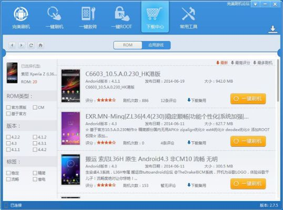283x210 pixels.
Task: Click the 暂无评论 comments link
Action: tap(168, 185)
